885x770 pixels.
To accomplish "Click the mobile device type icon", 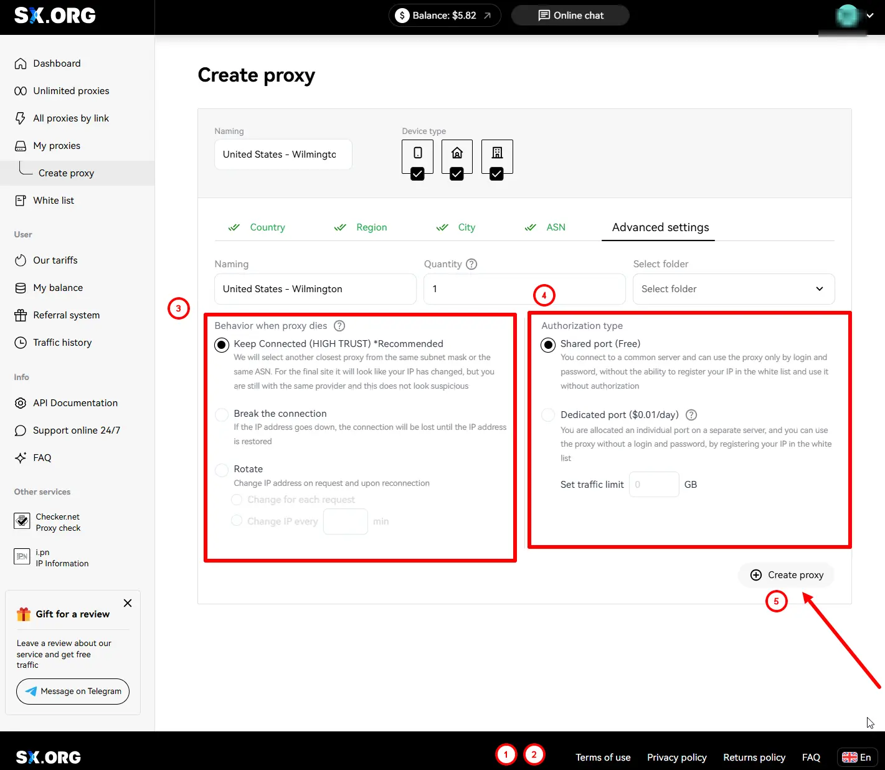I will pyautogui.click(x=417, y=153).
